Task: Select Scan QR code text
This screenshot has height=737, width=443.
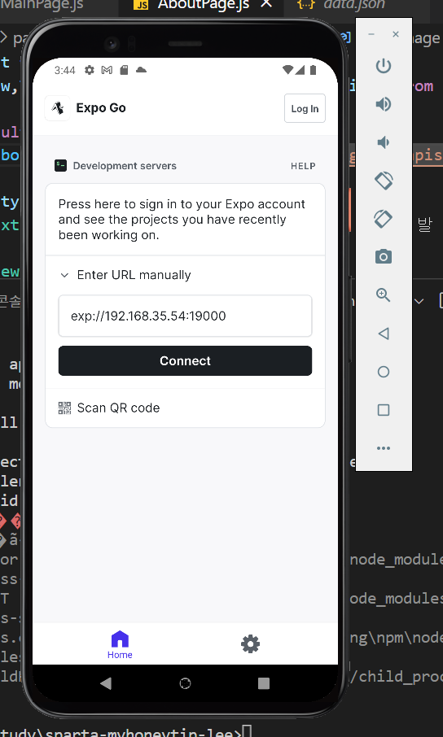Action: click(x=118, y=408)
